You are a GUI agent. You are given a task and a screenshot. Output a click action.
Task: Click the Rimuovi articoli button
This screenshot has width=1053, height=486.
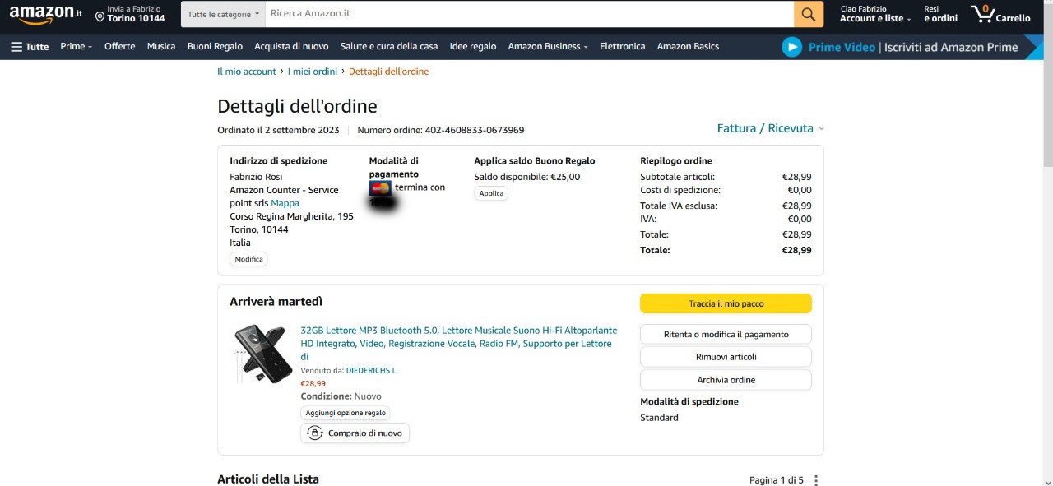(726, 357)
